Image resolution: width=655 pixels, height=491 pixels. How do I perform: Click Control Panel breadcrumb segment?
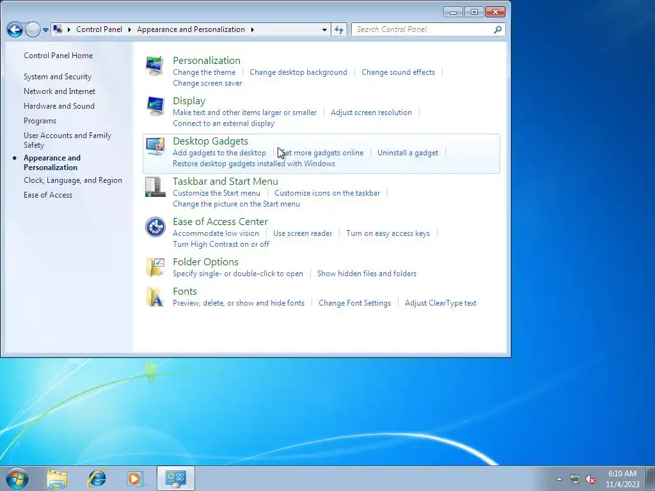(x=99, y=29)
